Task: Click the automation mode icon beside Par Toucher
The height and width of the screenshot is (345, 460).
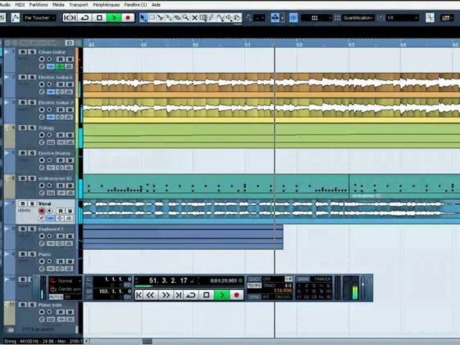Action: coord(15,18)
